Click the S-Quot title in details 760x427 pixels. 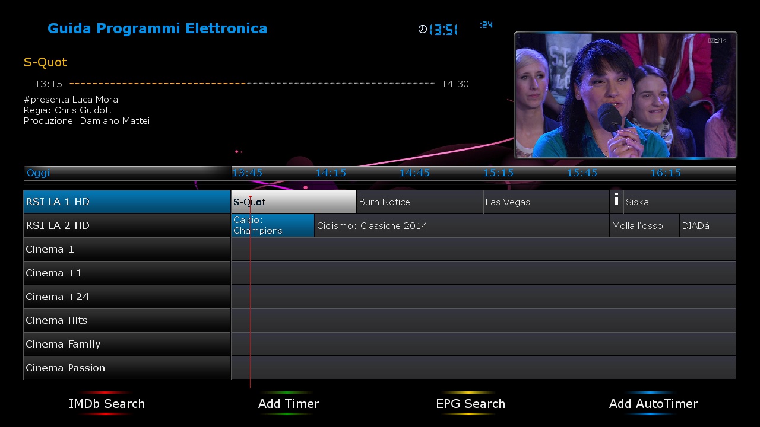(x=45, y=62)
